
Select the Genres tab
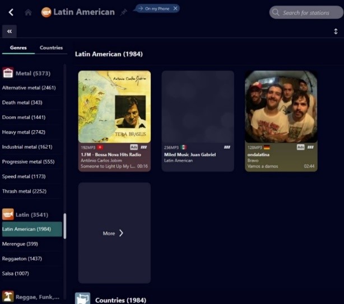click(18, 47)
